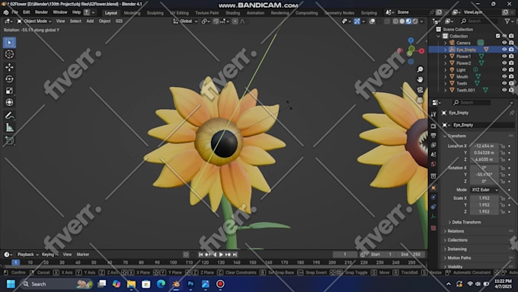The height and width of the screenshot is (292, 518).
Task: Expand the Flower1 tree item
Action: tap(446, 56)
